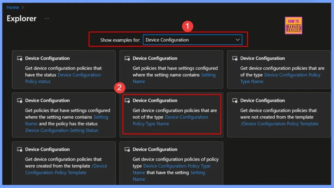Select 'Setting Name' link in the top middle card
Image resolution: width=334 pixels, height=188 pixels.
[x=174, y=78]
